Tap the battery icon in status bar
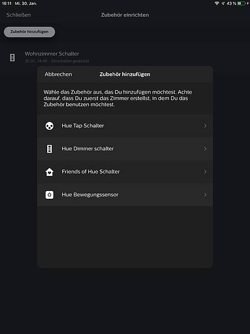Viewport: 250px width, 334px height. [242, 3]
